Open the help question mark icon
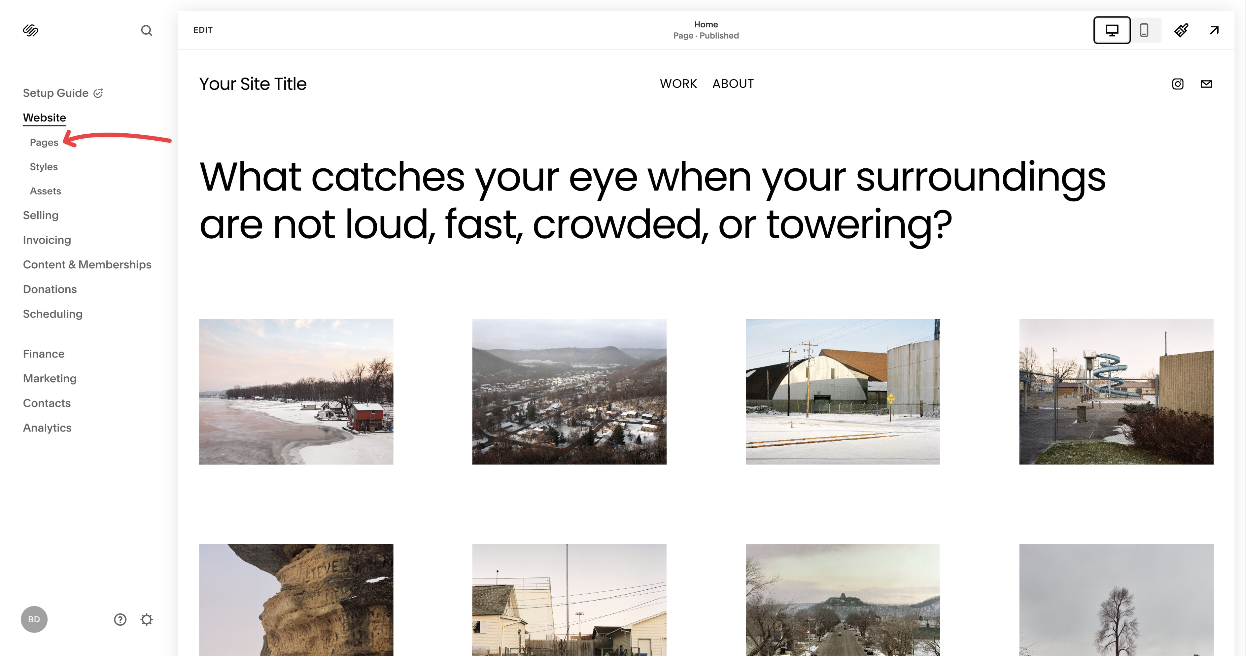This screenshot has width=1246, height=656. [x=120, y=619]
